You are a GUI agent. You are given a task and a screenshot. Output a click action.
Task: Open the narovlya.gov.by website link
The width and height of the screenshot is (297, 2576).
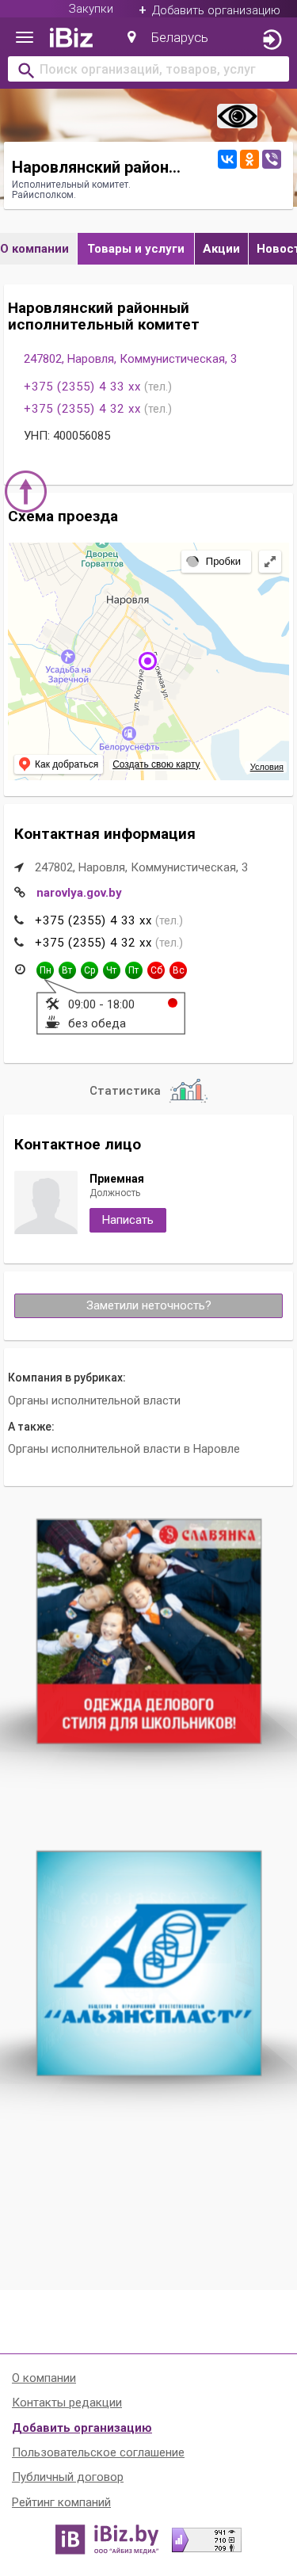pos(79,893)
